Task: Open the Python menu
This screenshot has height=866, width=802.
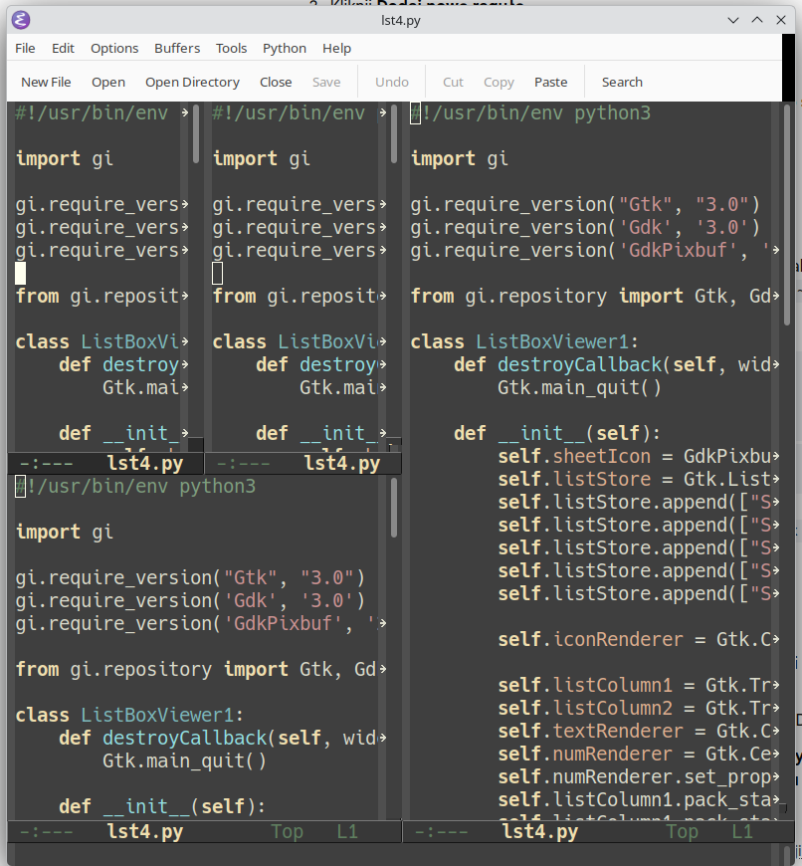Action: click(x=285, y=49)
